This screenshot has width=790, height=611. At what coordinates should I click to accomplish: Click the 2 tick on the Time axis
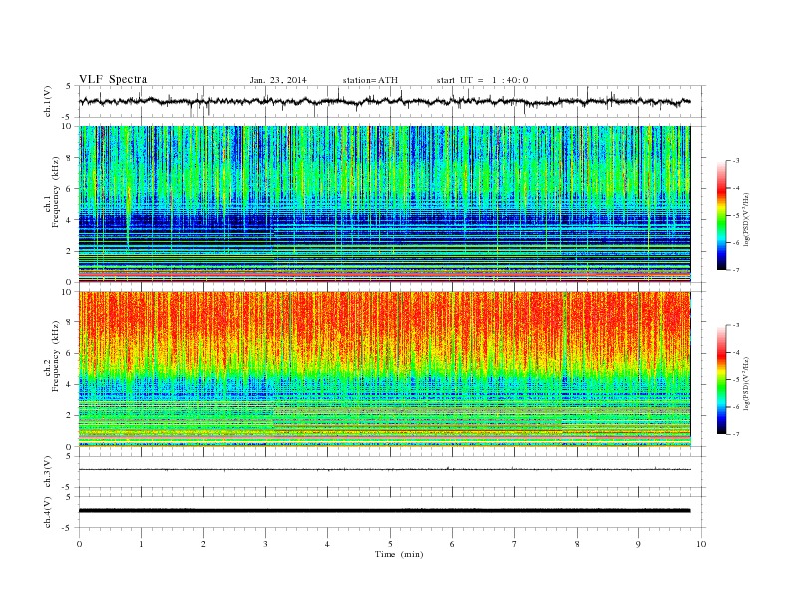[x=203, y=544]
